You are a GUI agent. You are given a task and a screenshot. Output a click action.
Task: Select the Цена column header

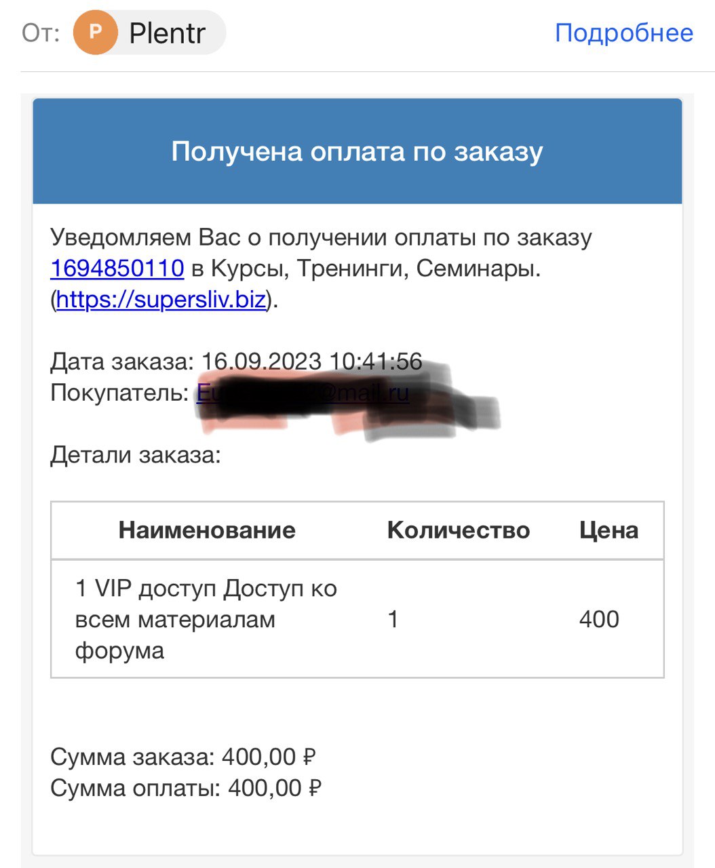tap(609, 530)
